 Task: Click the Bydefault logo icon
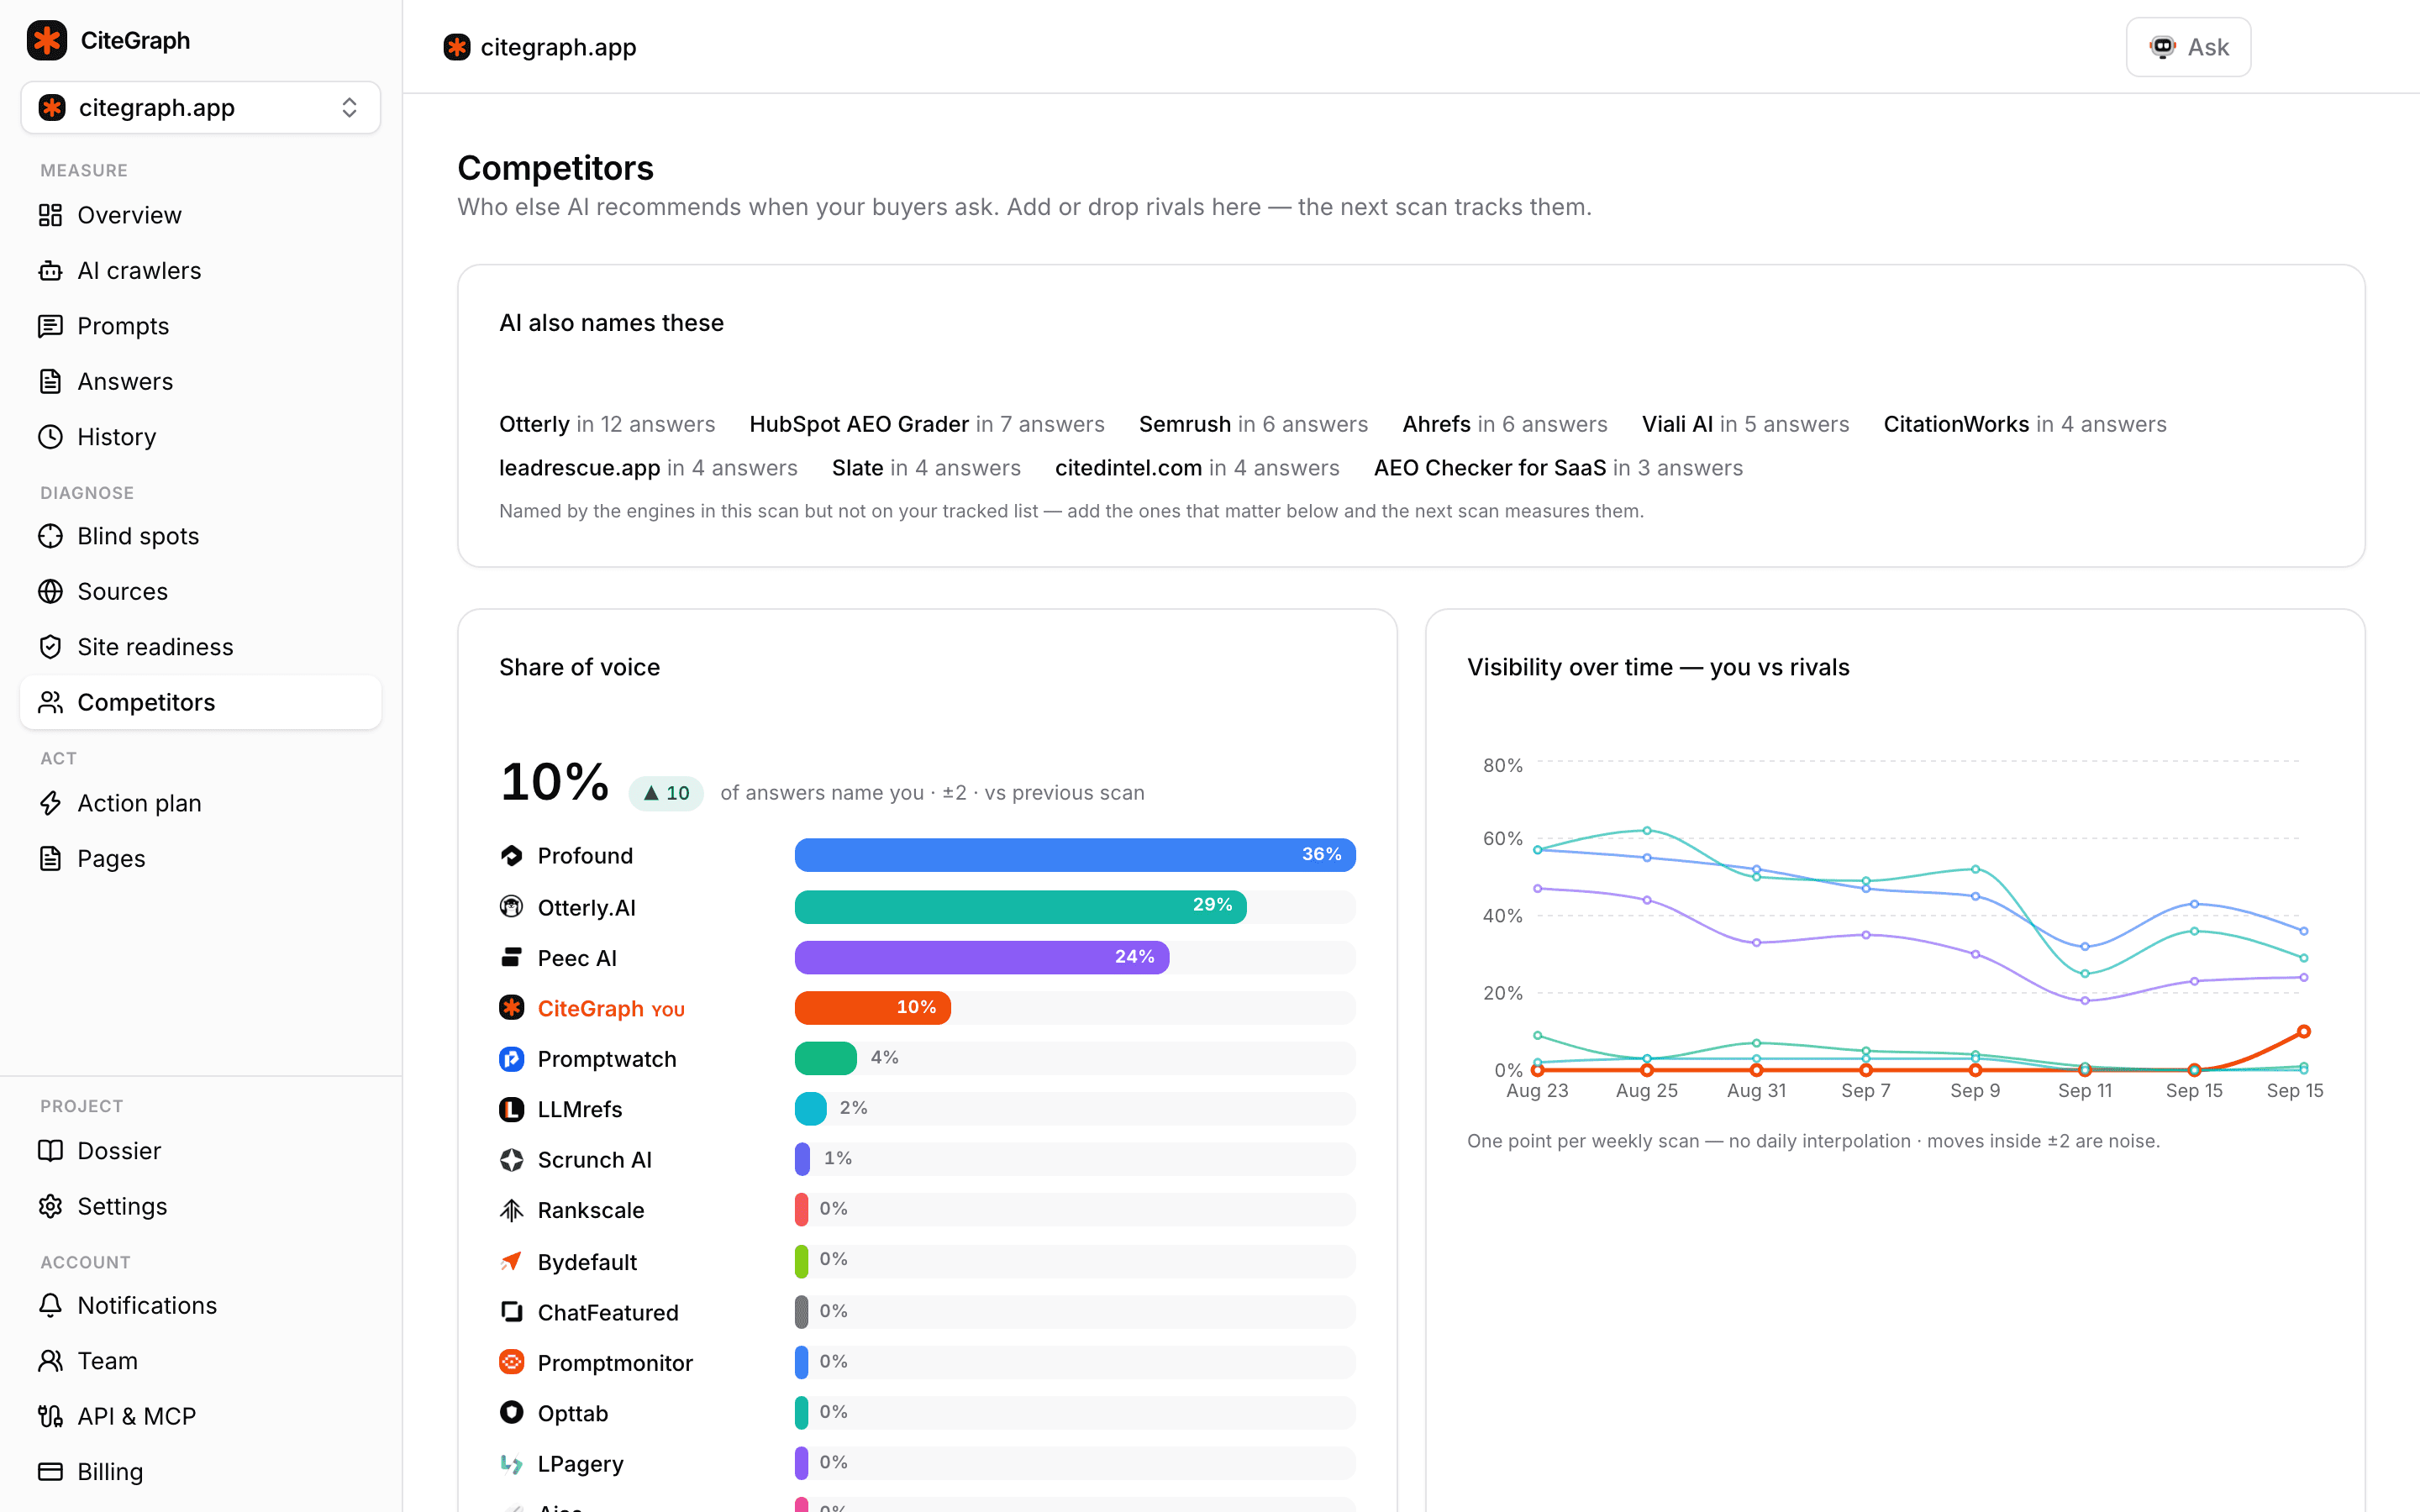[512, 1262]
